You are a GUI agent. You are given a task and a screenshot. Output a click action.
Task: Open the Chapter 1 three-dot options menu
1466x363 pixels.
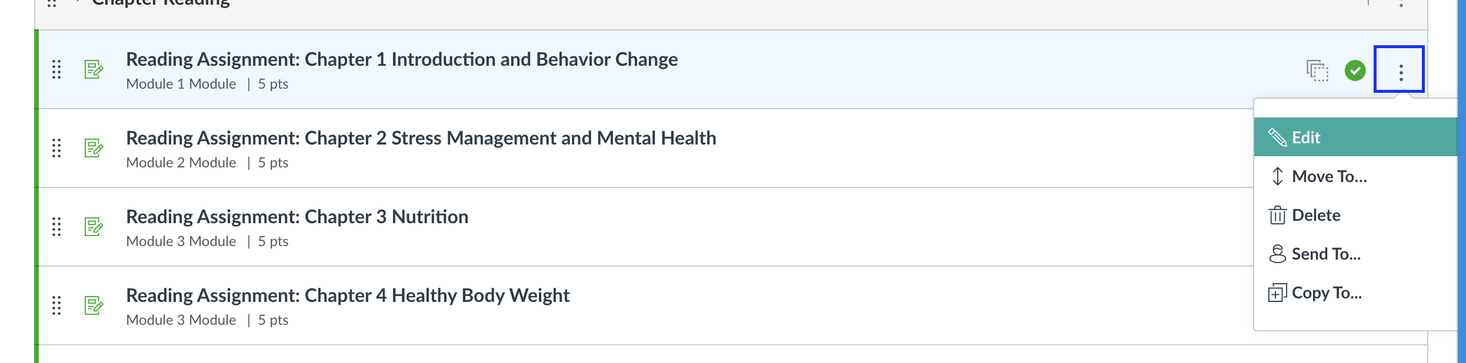pos(1400,70)
